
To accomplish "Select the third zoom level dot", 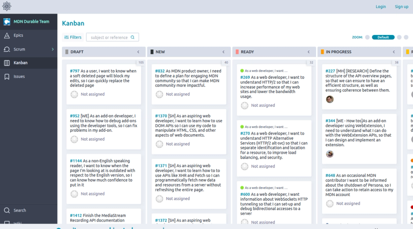I will coord(399,37).
